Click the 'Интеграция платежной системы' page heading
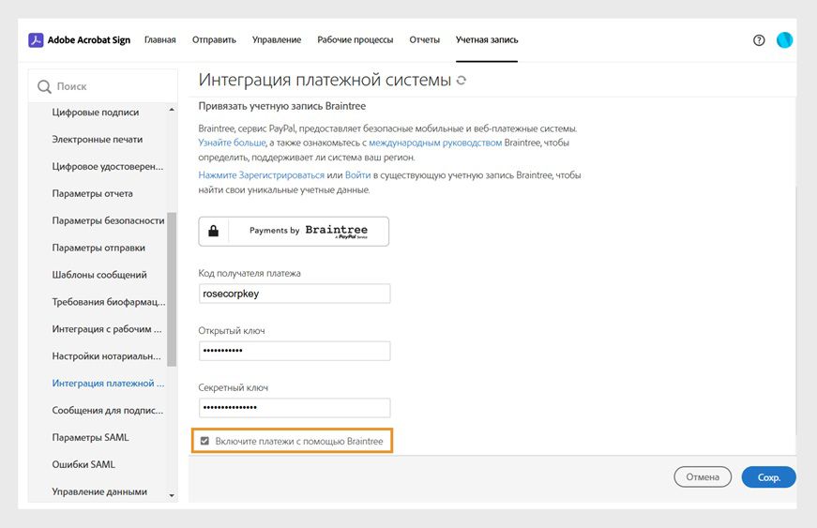This screenshot has width=817, height=528. pos(325,81)
